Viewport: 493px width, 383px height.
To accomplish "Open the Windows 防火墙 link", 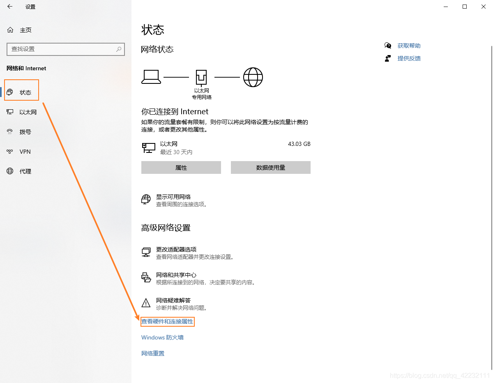I will click(162, 337).
